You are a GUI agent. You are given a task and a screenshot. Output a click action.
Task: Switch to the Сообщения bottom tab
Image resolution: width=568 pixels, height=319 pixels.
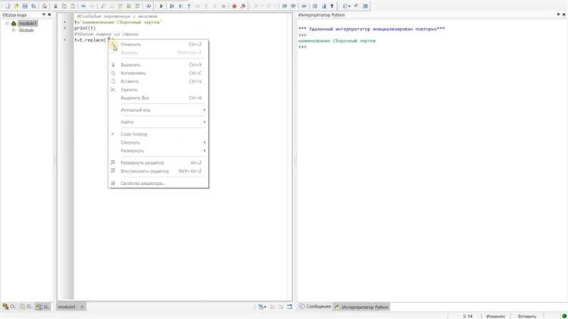tap(315, 307)
